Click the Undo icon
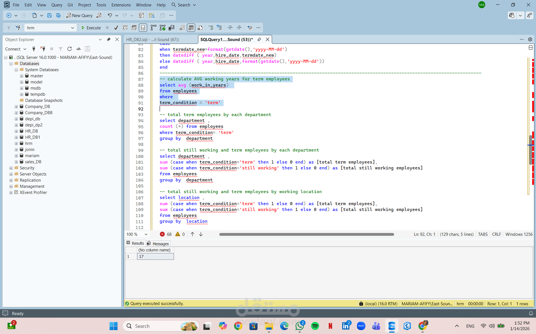The image size is (536, 334). (110, 15)
